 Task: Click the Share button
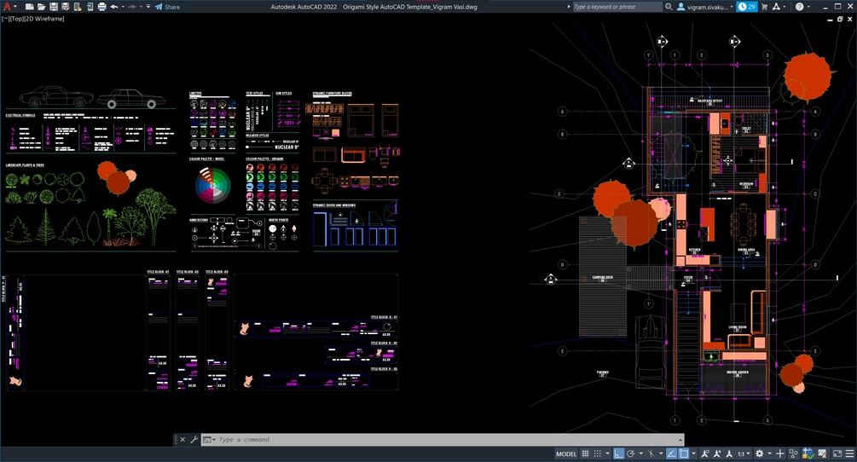click(167, 7)
